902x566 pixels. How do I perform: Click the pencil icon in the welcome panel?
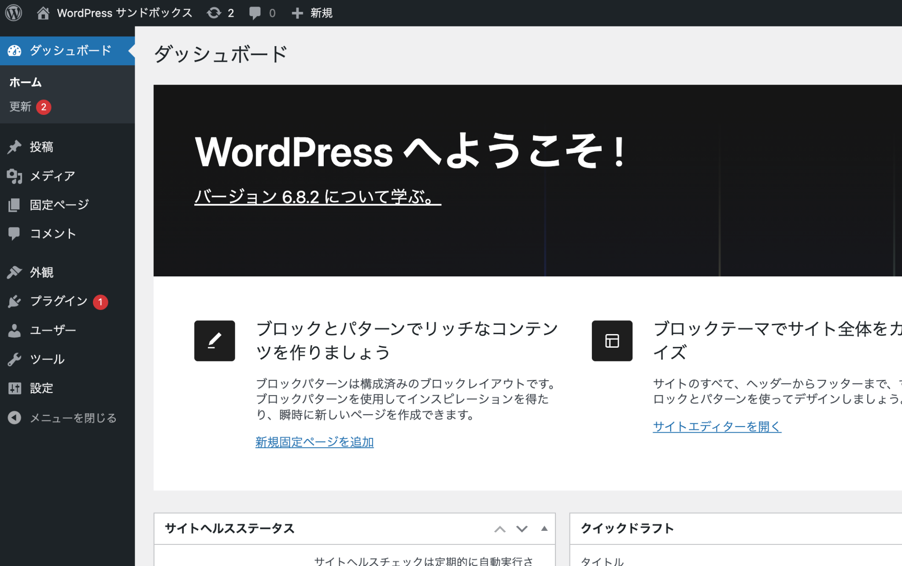pyautogui.click(x=214, y=341)
